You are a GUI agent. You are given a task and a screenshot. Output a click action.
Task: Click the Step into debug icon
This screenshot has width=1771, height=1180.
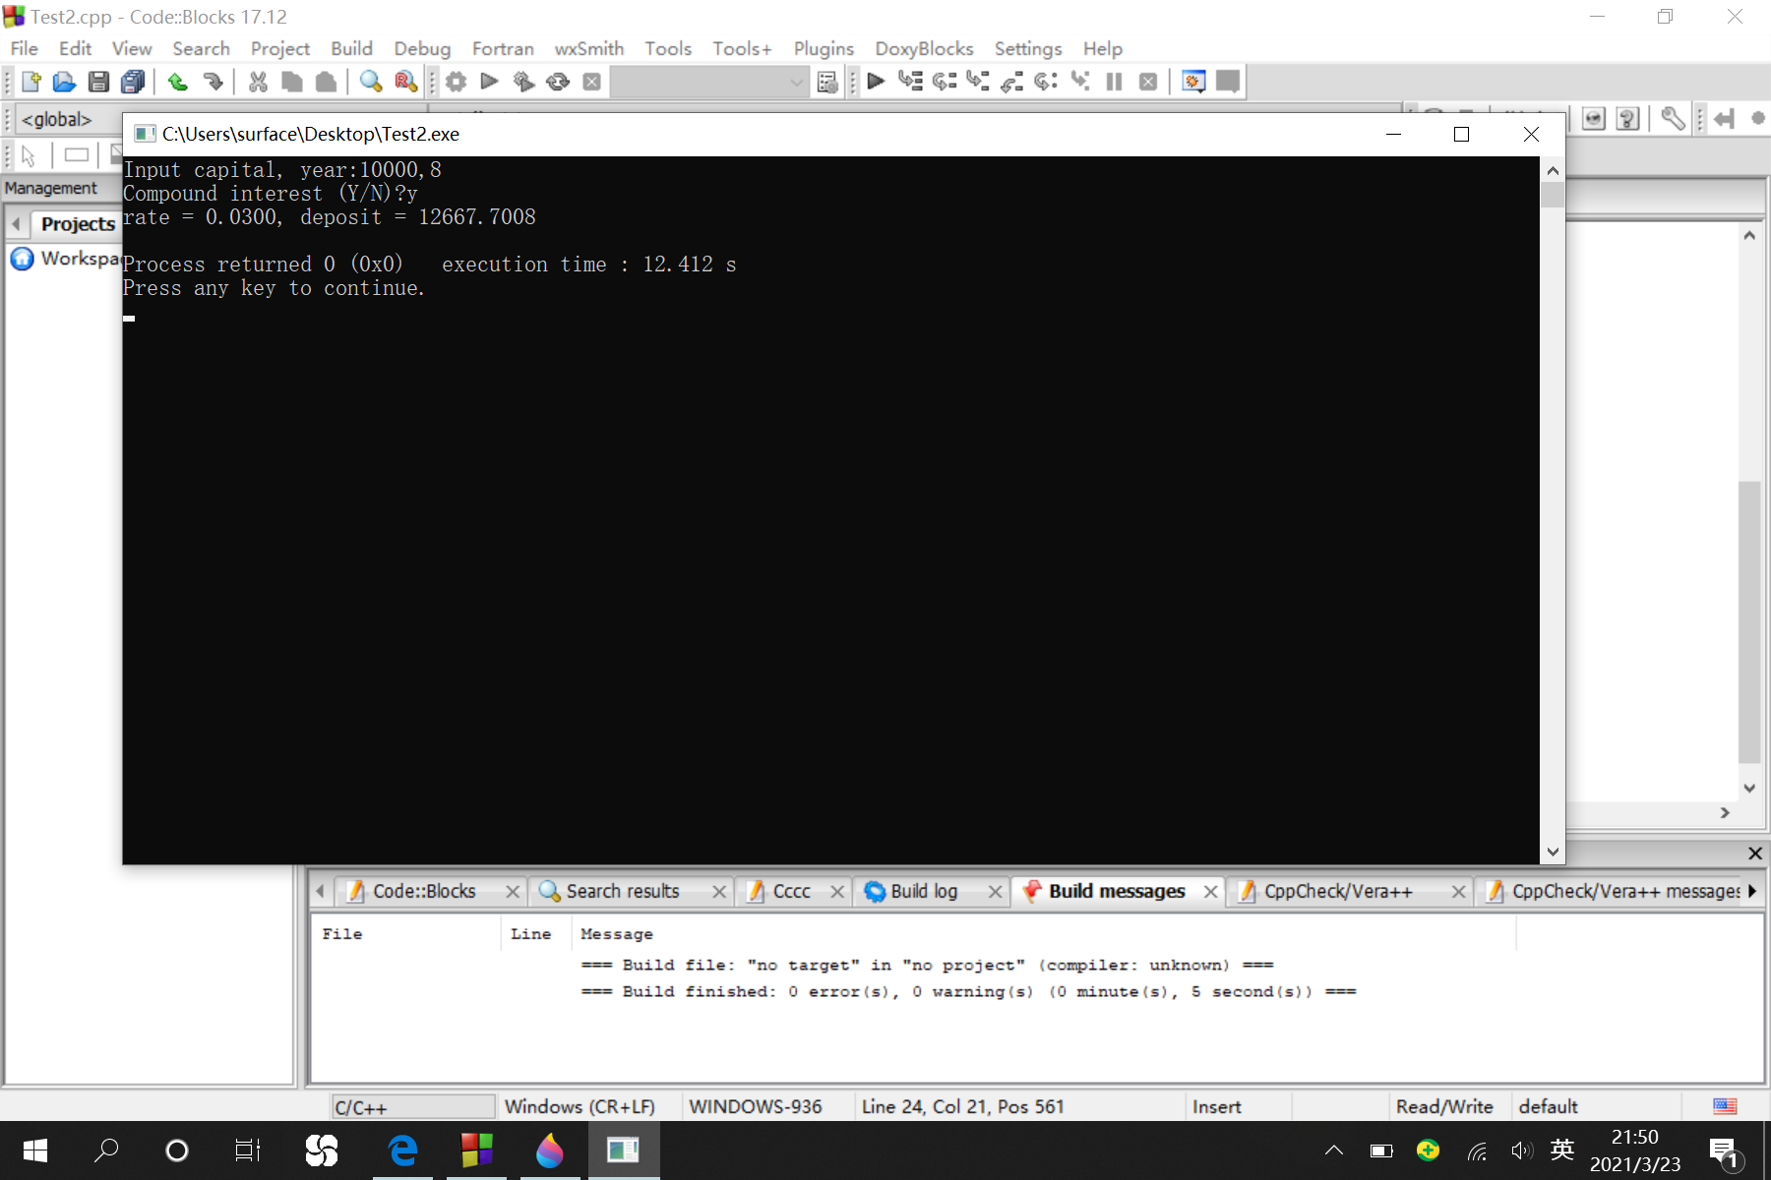coord(978,82)
